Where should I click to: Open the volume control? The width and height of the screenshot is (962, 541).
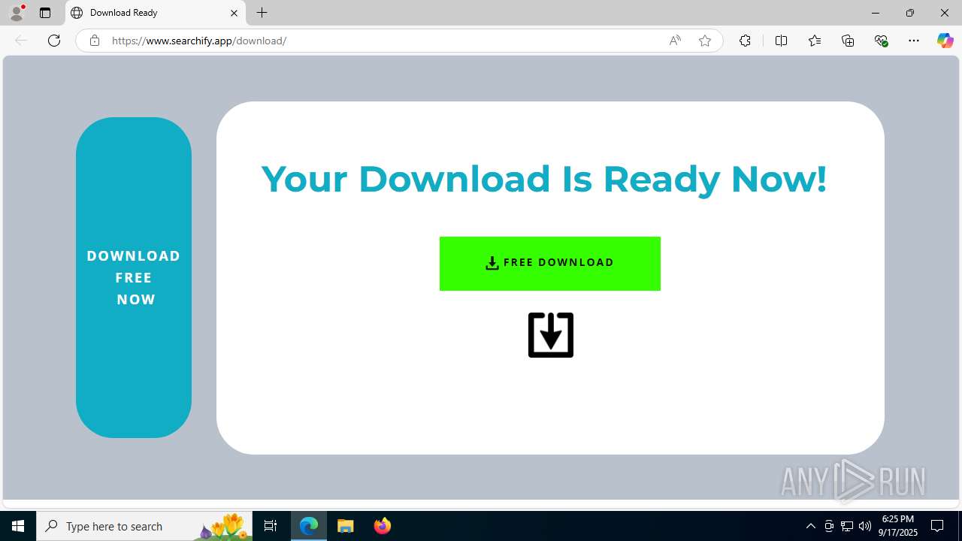(865, 526)
